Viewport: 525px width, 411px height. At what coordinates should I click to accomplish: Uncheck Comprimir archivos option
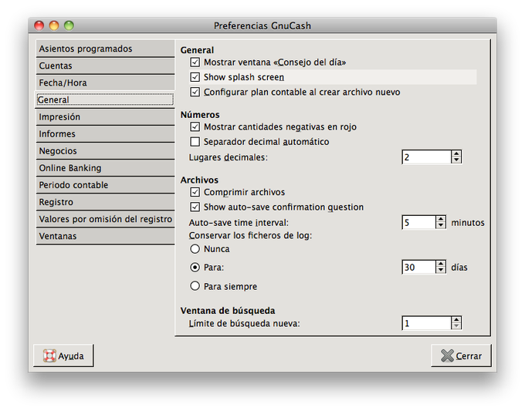(x=195, y=192)
